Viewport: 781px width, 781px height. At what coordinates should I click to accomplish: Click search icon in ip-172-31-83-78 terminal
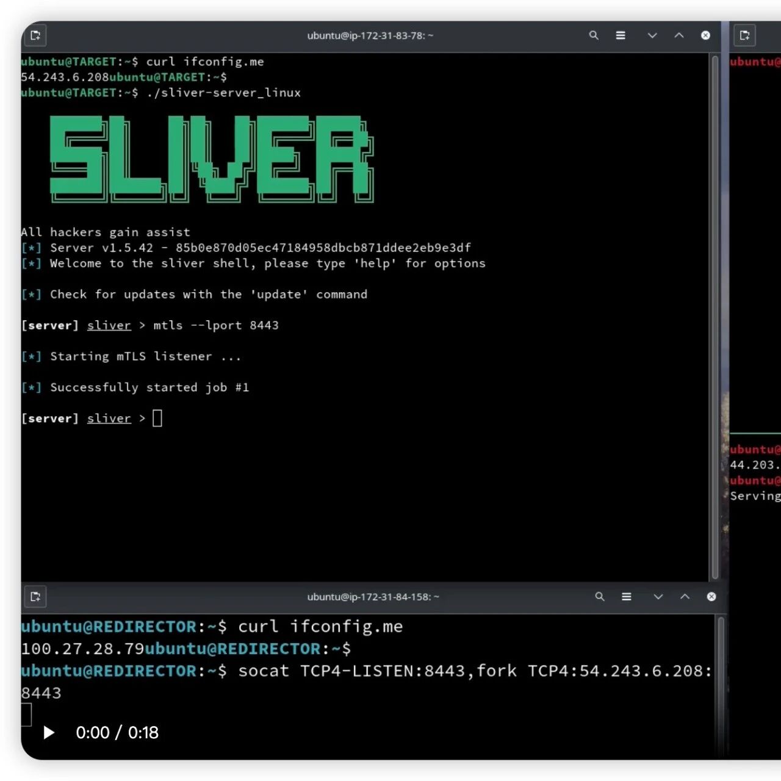[594, 35]
